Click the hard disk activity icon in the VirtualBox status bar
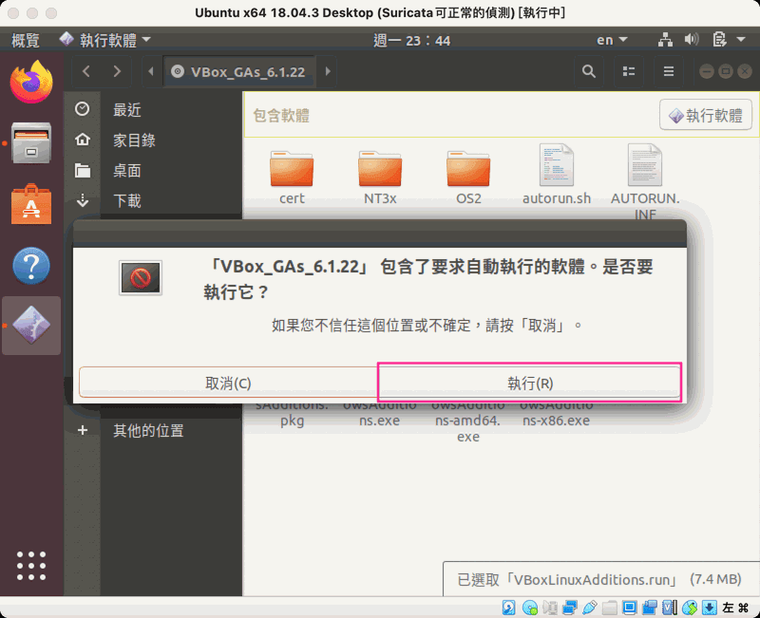The height and width of the screenshot is (618, 760). click(508, 607)
